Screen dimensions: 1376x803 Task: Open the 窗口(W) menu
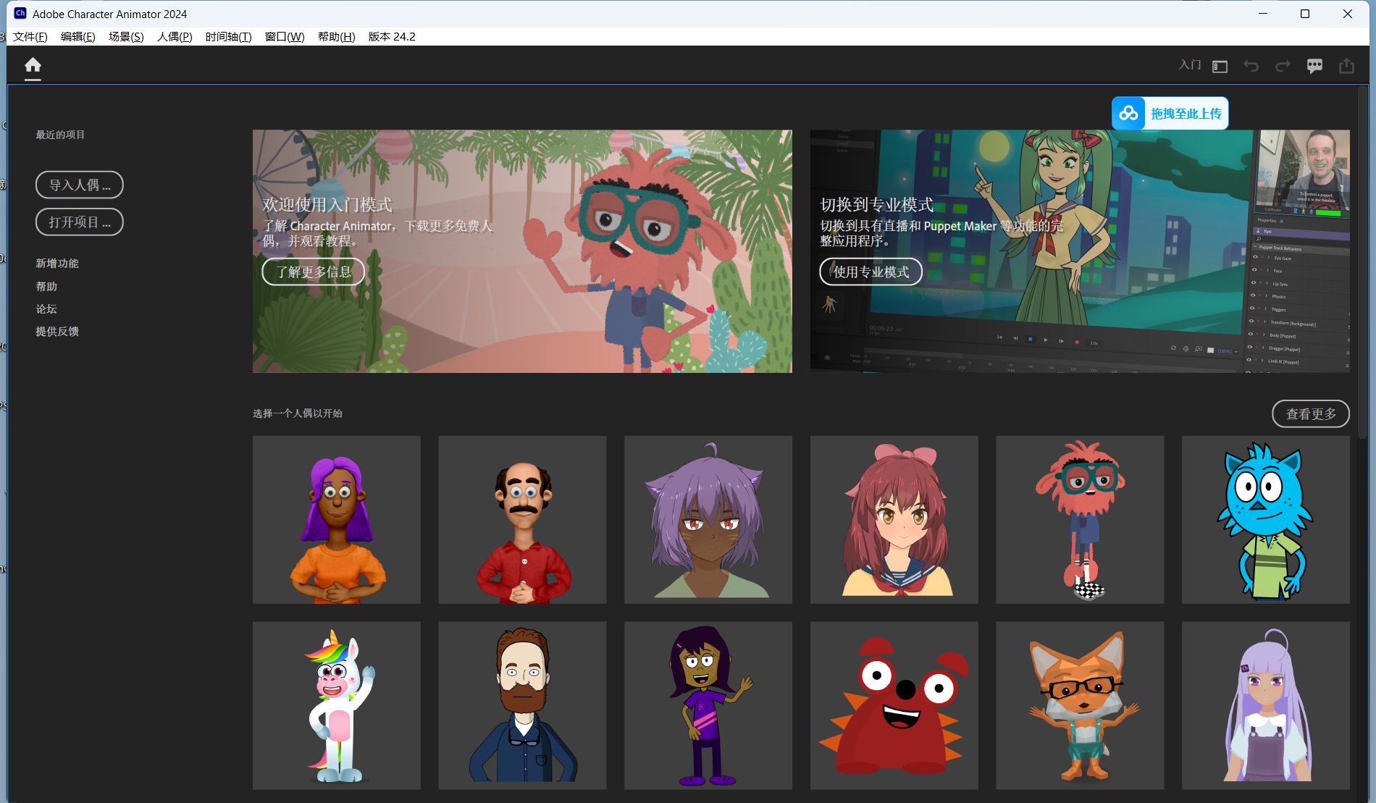click(285, 37)
